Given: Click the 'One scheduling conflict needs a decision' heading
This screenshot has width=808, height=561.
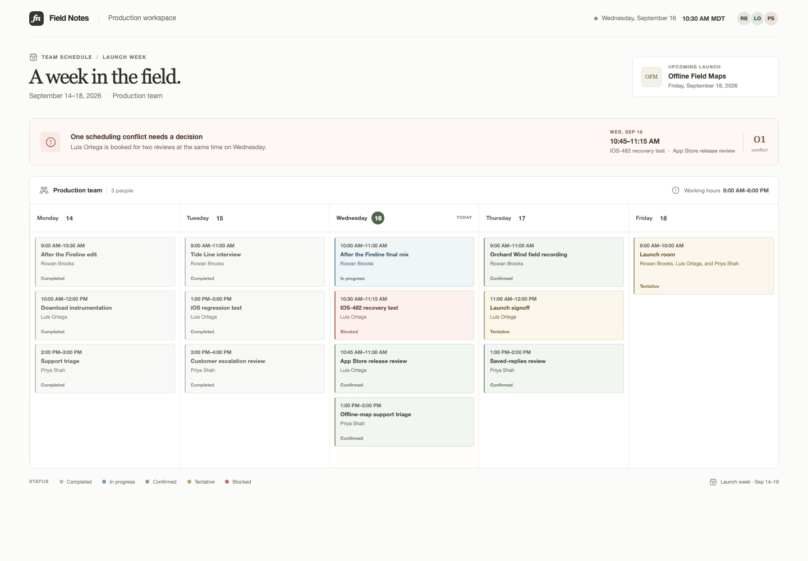Looking at the screenshot, I should tap(136, 137).
